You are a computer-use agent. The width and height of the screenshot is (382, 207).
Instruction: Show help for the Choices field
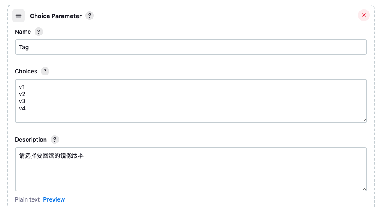pyautogui.click(x=45, y=71)
